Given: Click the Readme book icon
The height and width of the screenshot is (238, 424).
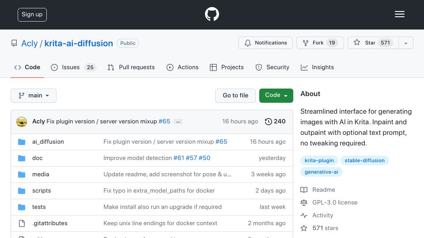Looking at the screenshot, I should (x=304, y=190).
